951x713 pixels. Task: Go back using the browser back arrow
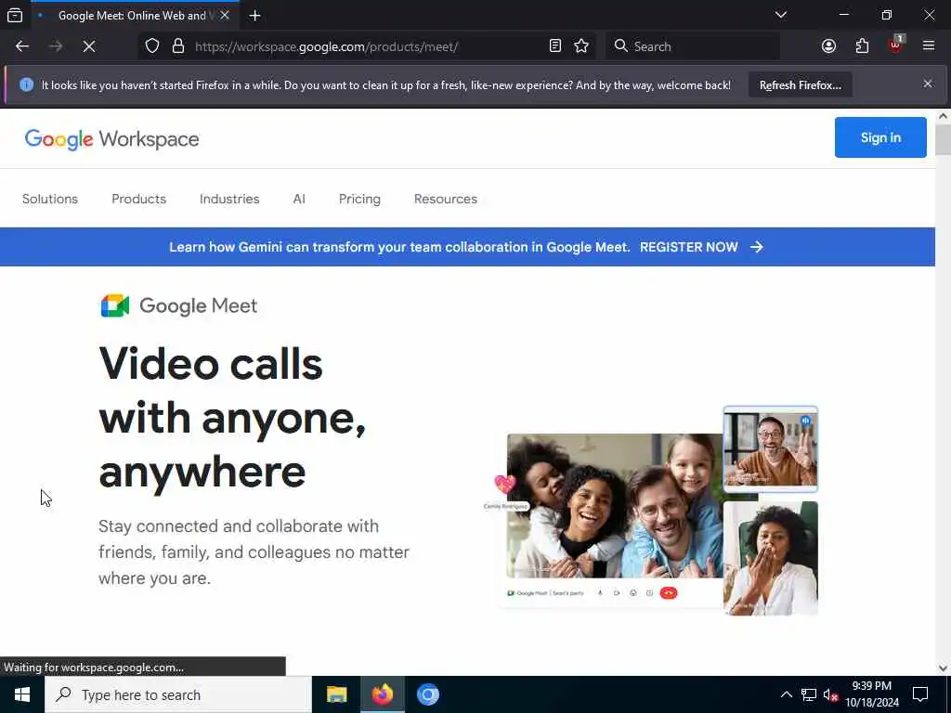pyautogui.click(x=22, y=46)
